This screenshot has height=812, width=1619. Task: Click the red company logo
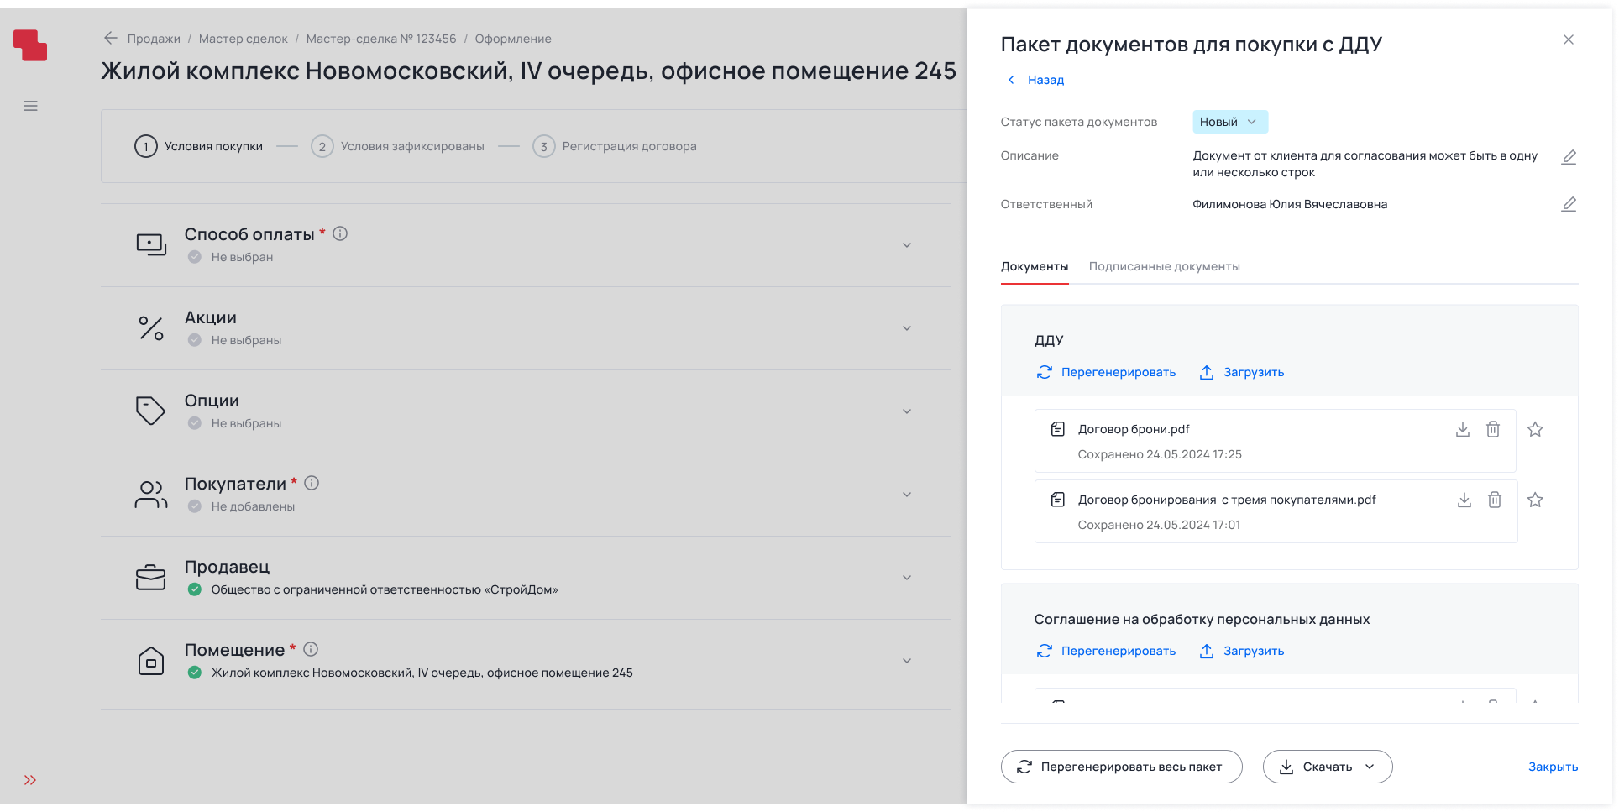(x=31, y=45)
